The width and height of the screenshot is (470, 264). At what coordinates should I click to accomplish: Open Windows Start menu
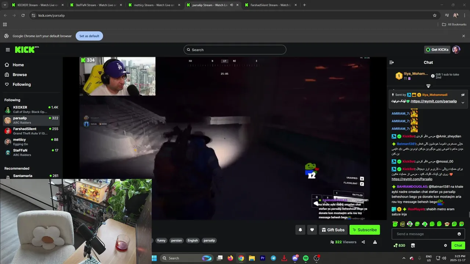[154, 258]
